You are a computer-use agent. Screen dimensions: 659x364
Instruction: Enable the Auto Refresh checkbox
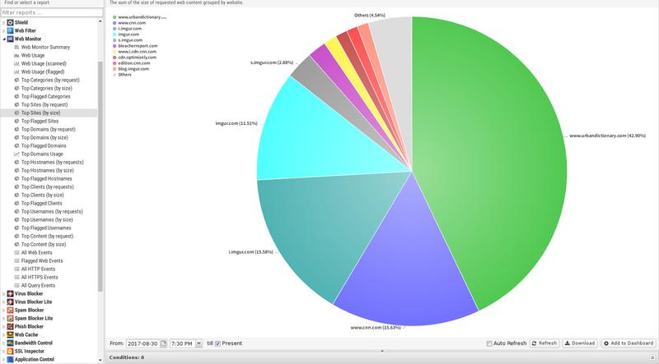click(489, 343)
